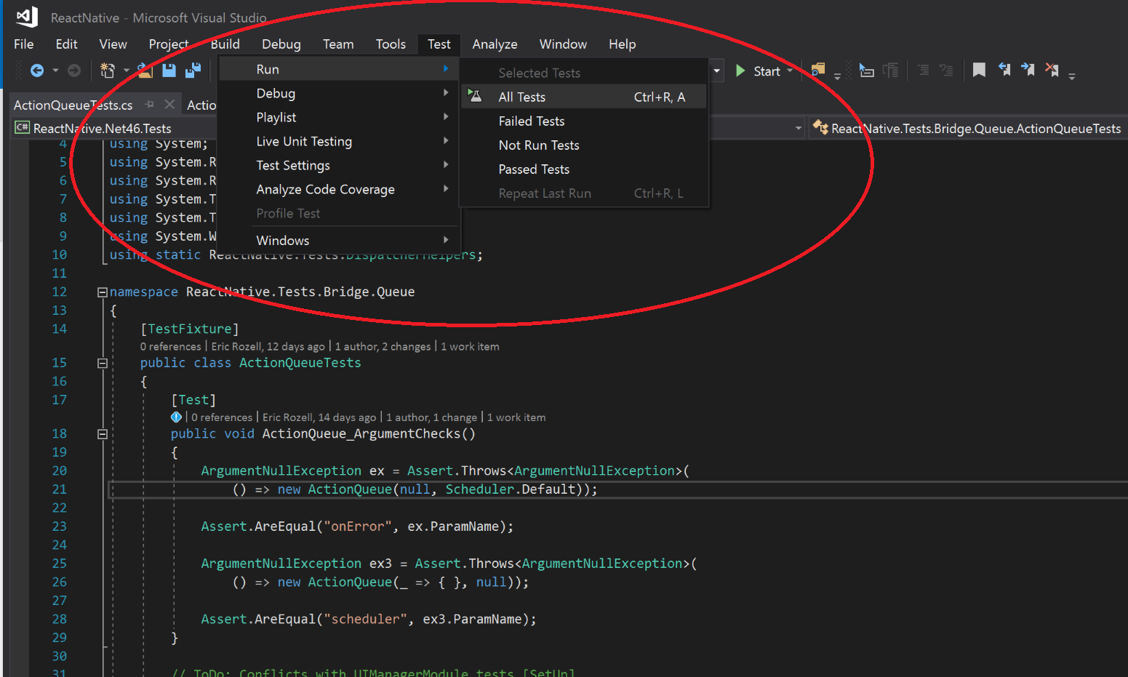
Task: Open the ReactNative.Net46.Tests project dropdown
Action: pos(799,129)
